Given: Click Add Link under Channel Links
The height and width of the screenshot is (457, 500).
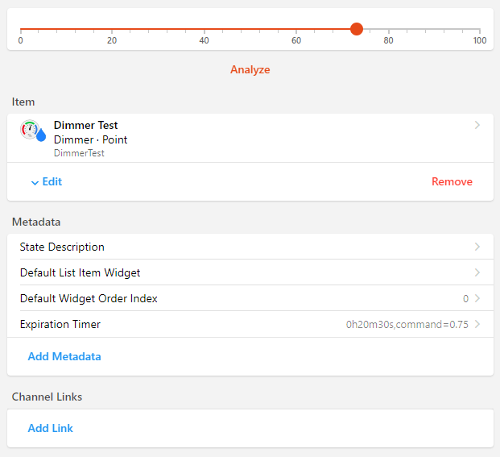Looking at the screenshot, I should coord(50,428).
